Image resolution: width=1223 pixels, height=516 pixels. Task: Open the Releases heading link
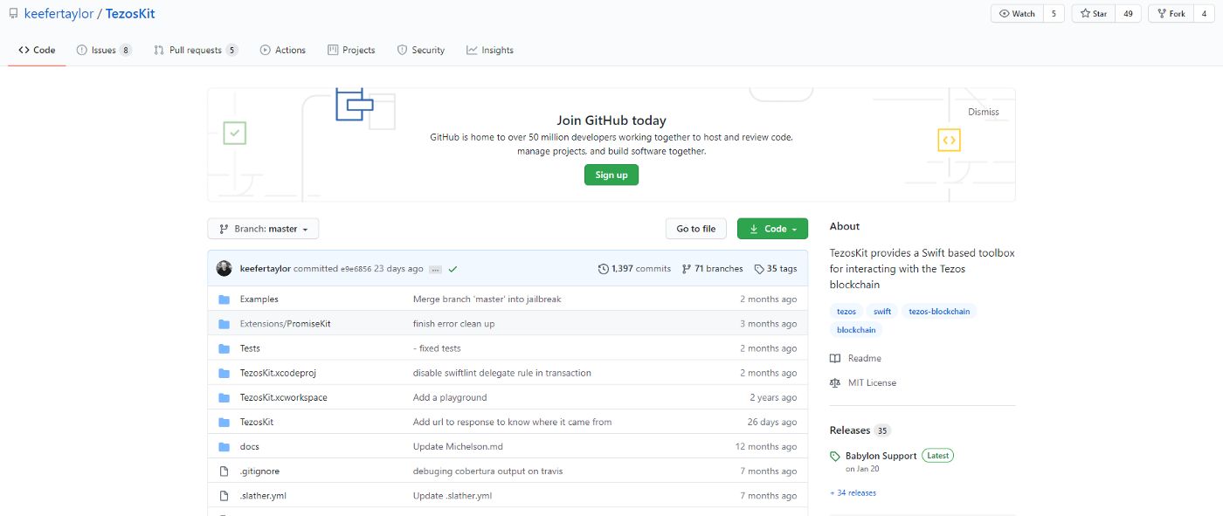click(x=860, y=430)
